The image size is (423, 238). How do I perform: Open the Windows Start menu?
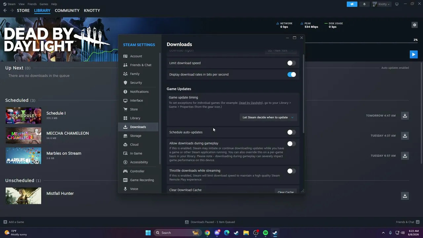click(x=148, y=233)
